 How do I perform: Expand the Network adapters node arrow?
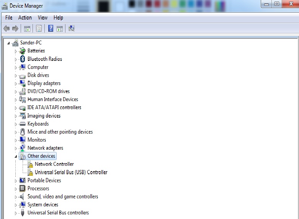[16, 149]
